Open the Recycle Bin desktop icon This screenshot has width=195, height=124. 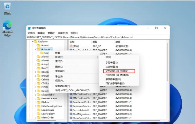point(7,8)
